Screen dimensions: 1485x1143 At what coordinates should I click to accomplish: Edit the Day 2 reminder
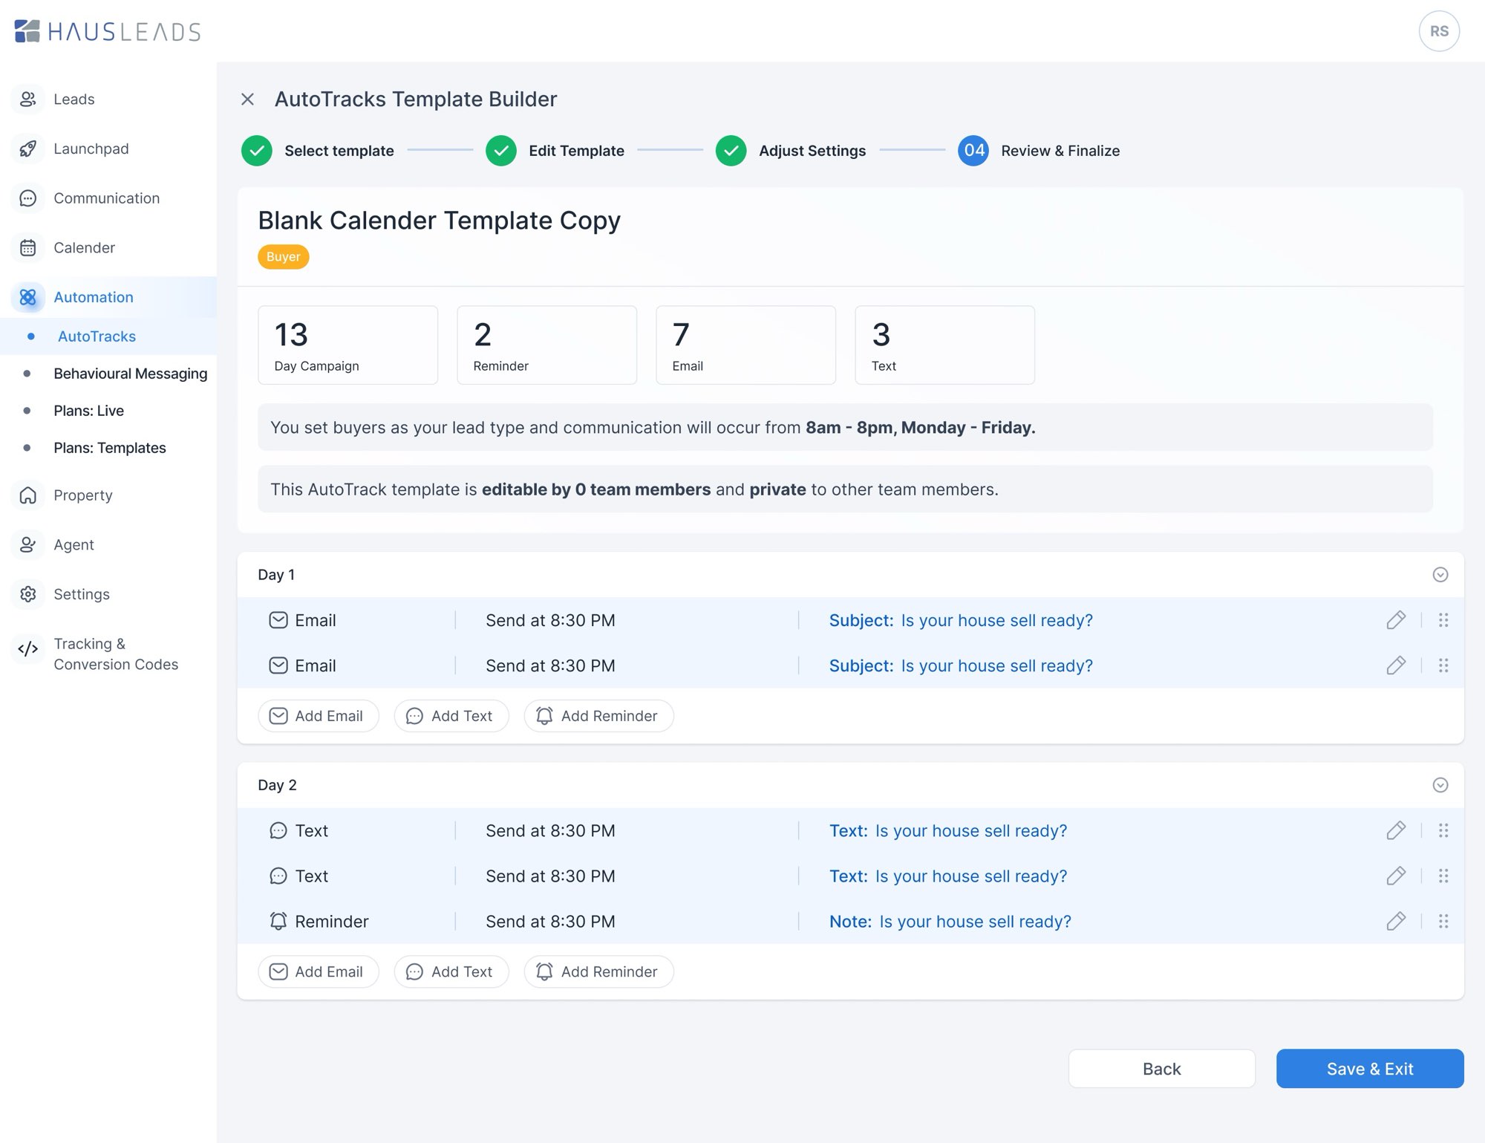click(x=1396, y=921)
